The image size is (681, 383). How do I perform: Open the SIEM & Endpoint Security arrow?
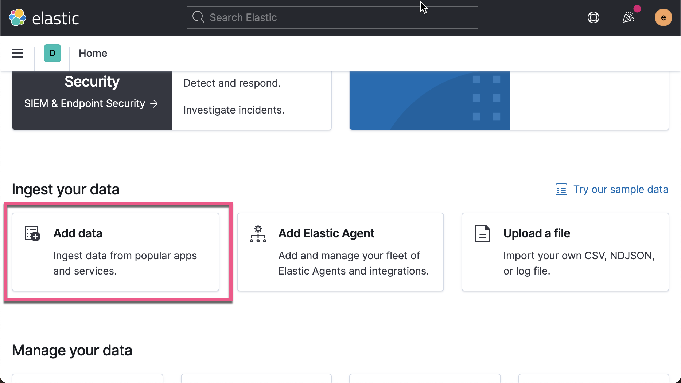(x=155, y=103)
